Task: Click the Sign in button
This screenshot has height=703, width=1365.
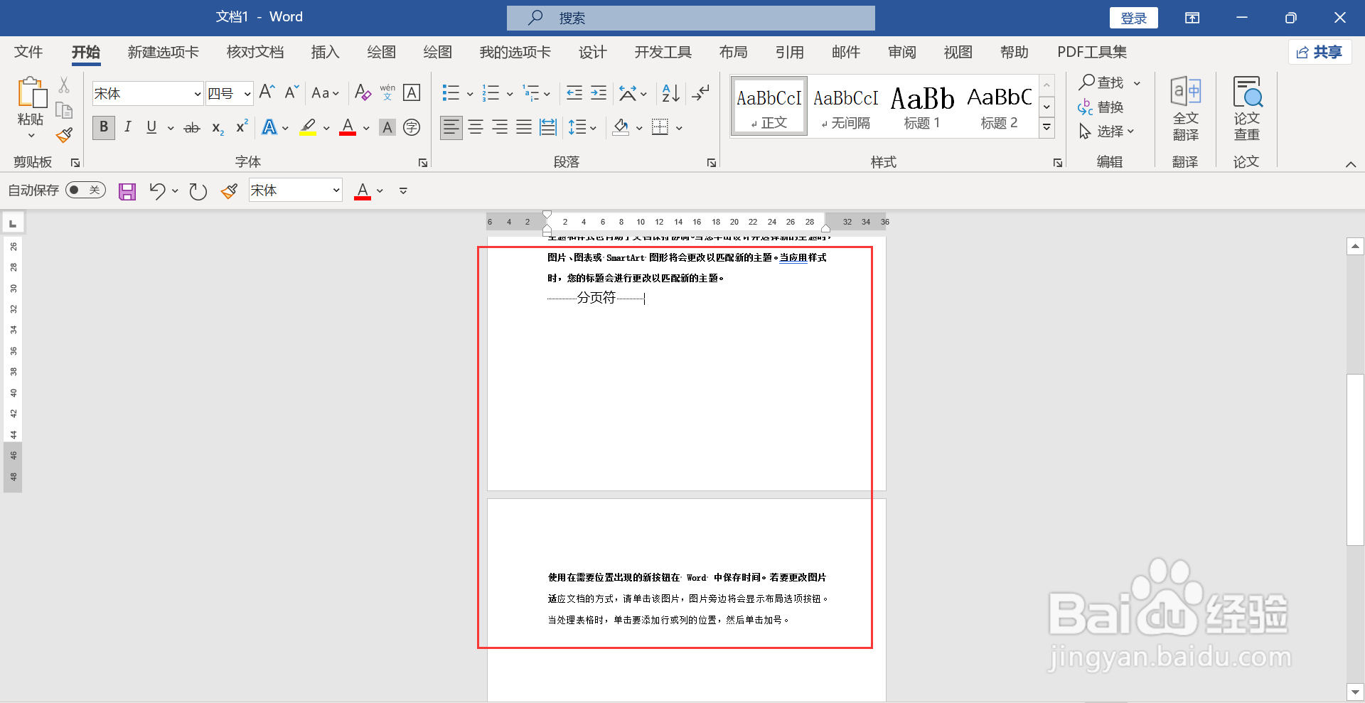Action: [x=1134, y=18]
